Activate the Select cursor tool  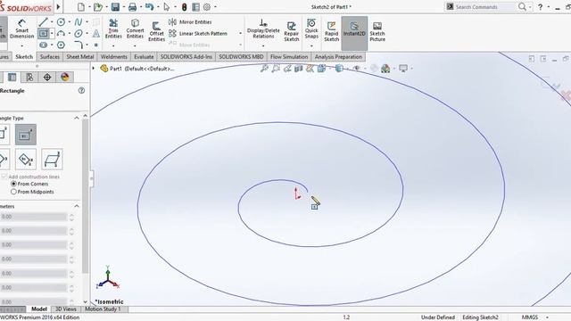click(167, 7)
